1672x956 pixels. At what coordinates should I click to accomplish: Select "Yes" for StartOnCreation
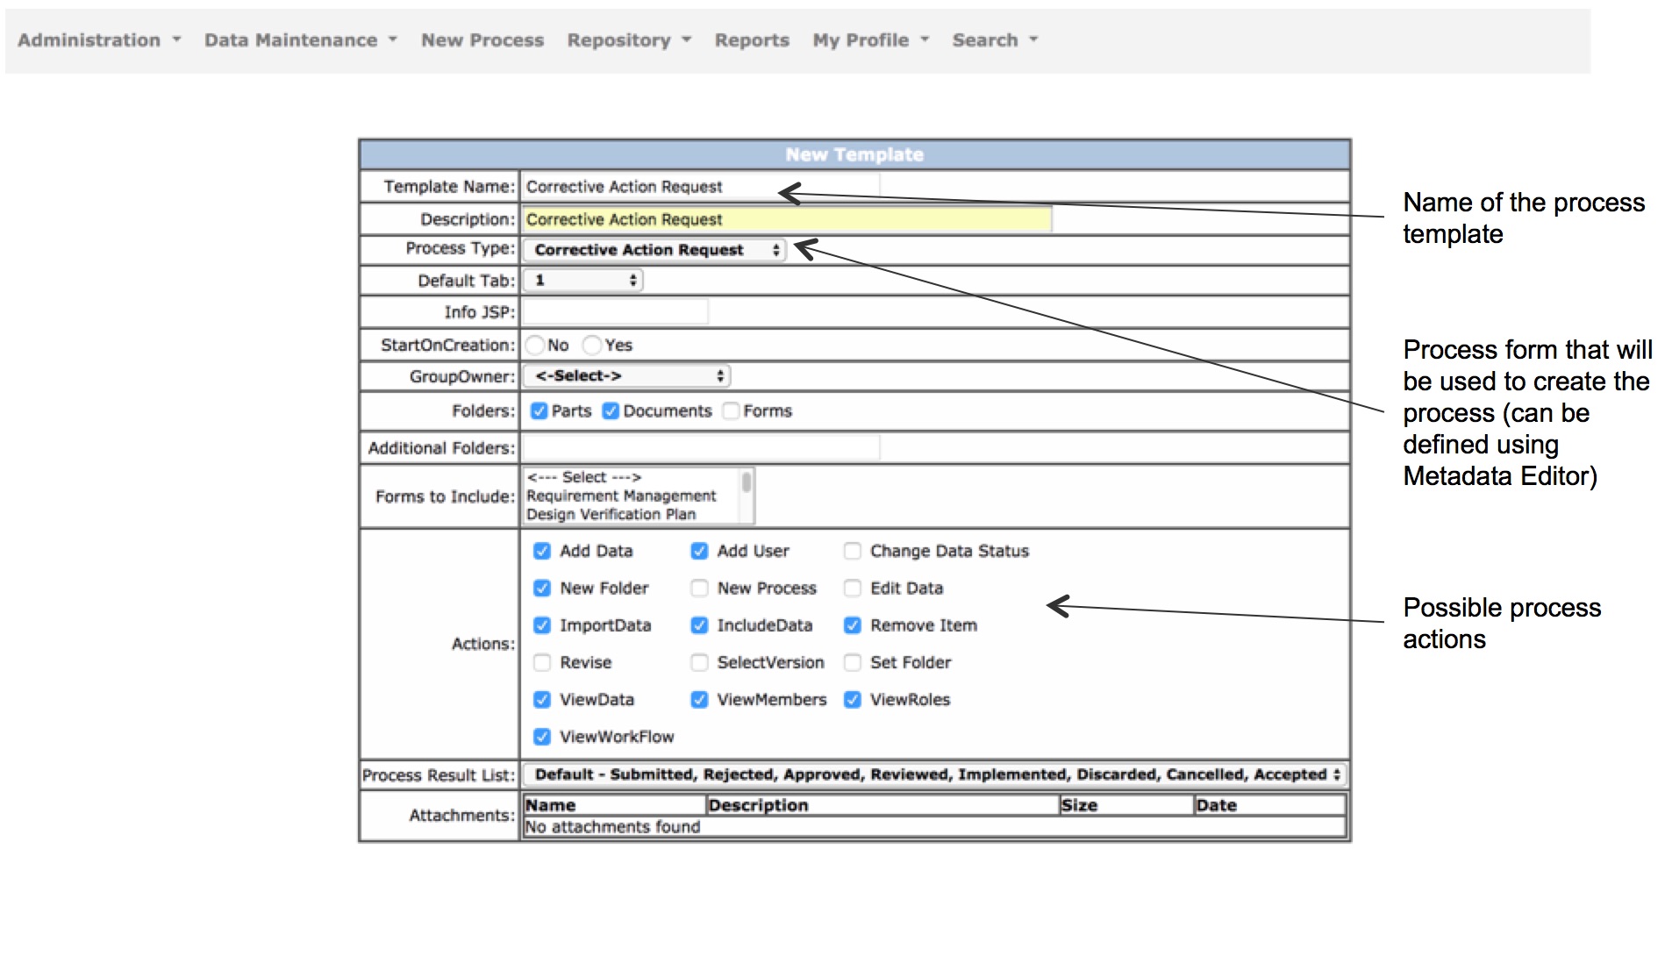pyautogui.click(x=592, y=345)
